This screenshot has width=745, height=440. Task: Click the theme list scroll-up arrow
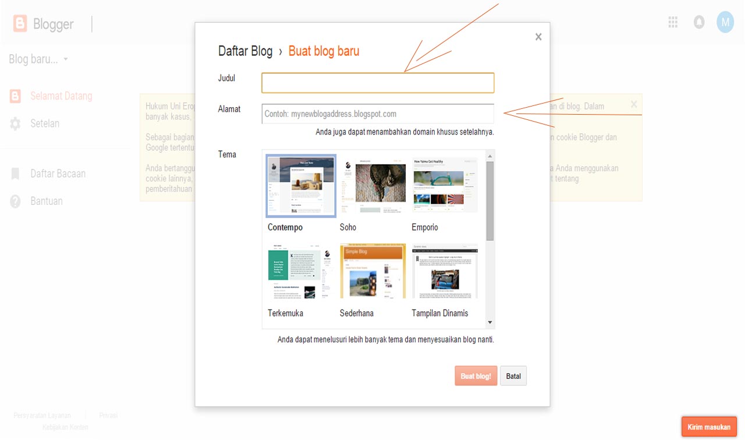coord(490,156)
